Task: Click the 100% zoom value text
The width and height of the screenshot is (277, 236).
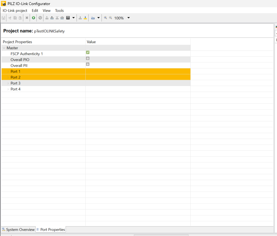Action: pyautogui.click(x=119, y=18)
